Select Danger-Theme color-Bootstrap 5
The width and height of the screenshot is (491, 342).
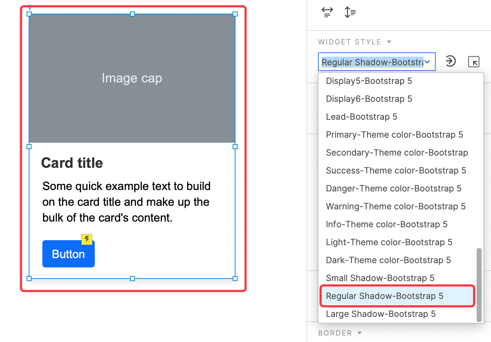pos(393,189)
